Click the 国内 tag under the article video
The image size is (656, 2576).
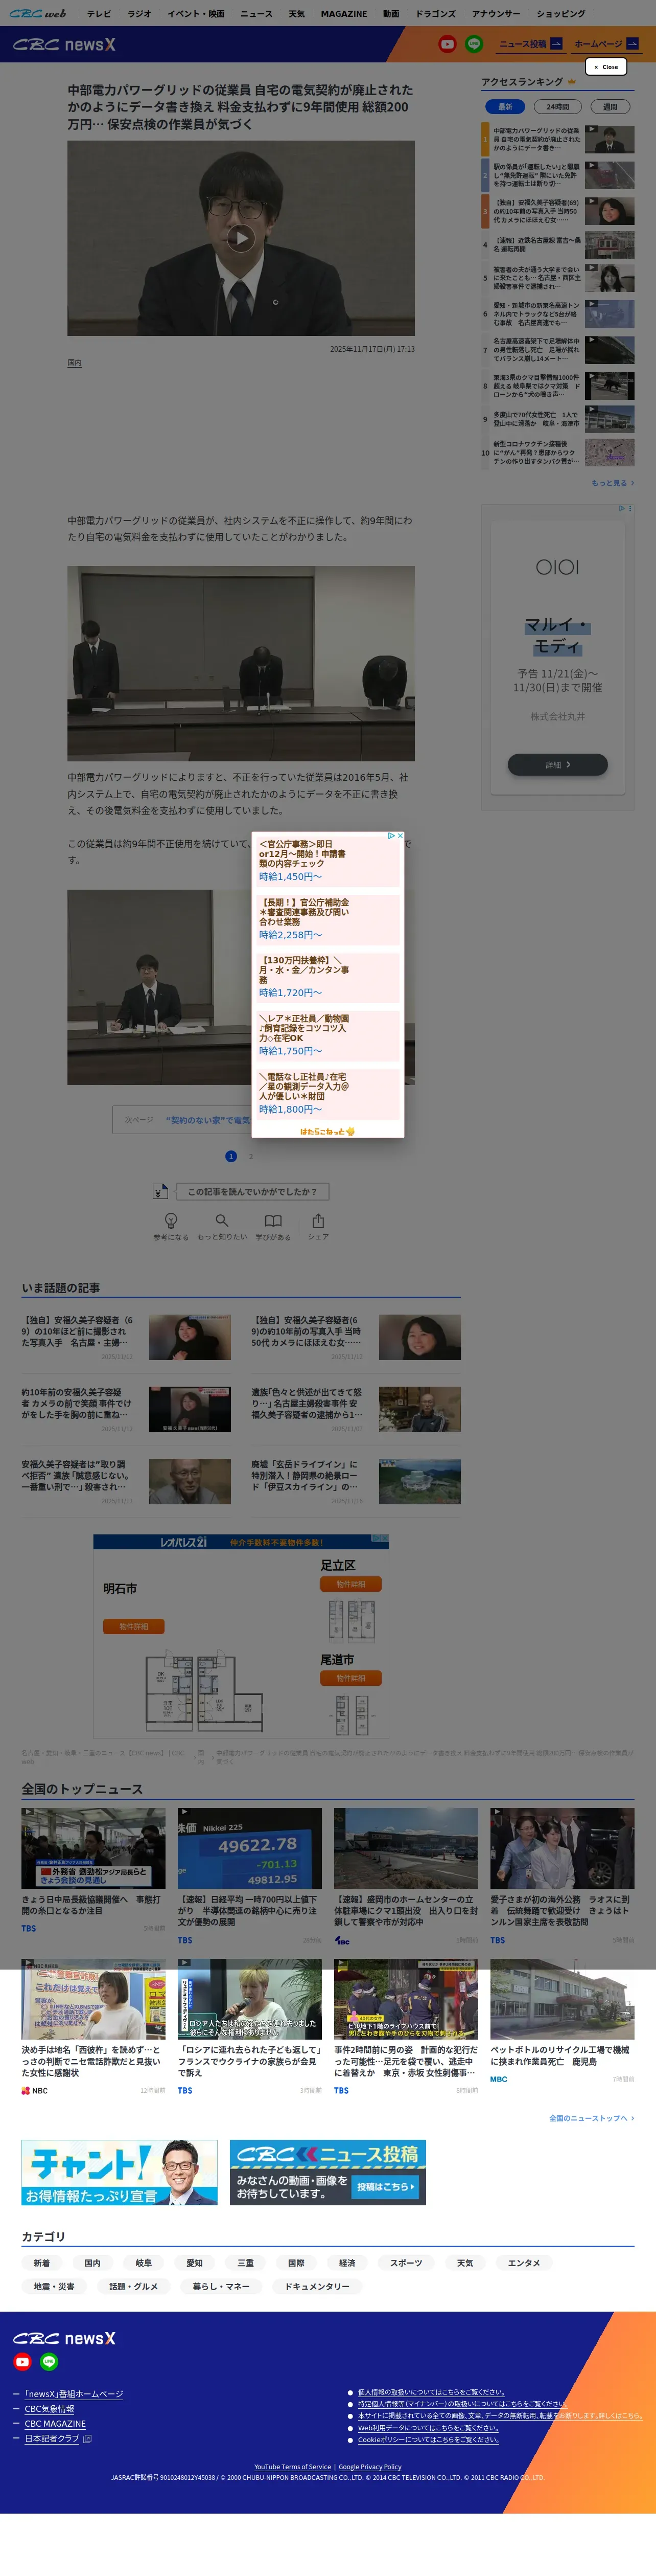click(75, 363)
